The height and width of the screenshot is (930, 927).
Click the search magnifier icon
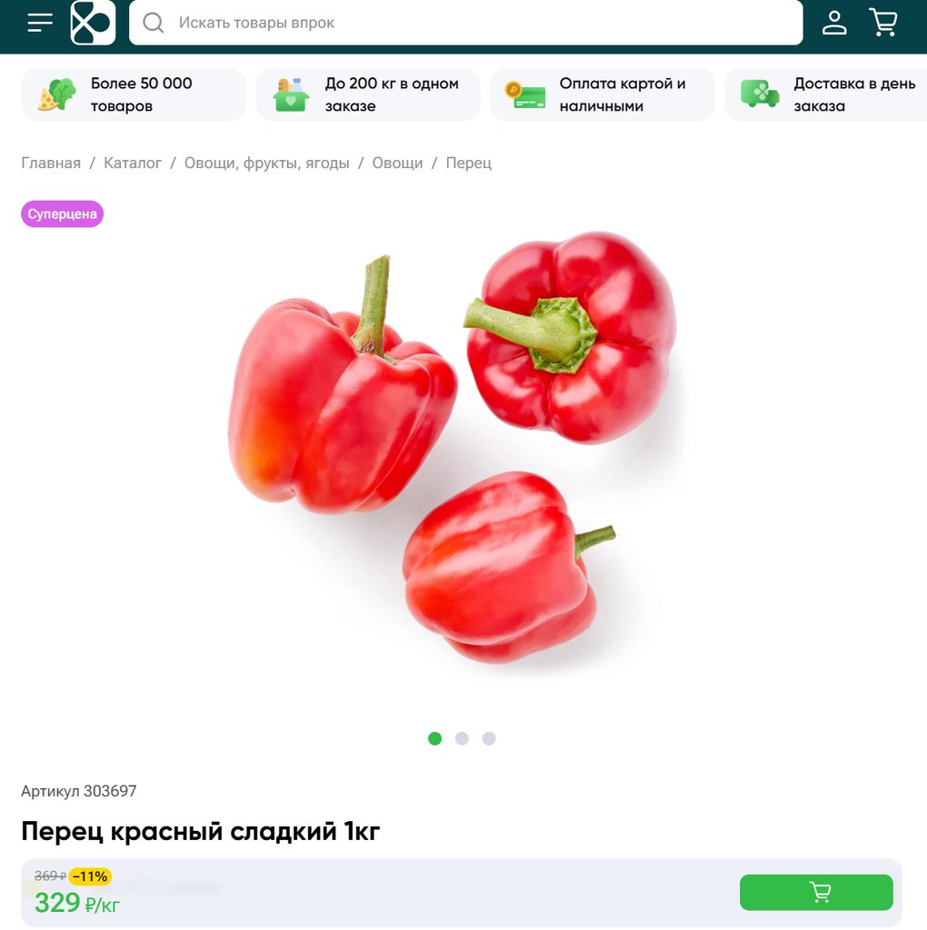click(153, 23)
